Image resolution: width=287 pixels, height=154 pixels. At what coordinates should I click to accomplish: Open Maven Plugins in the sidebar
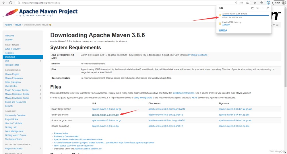tap(12, 74)
